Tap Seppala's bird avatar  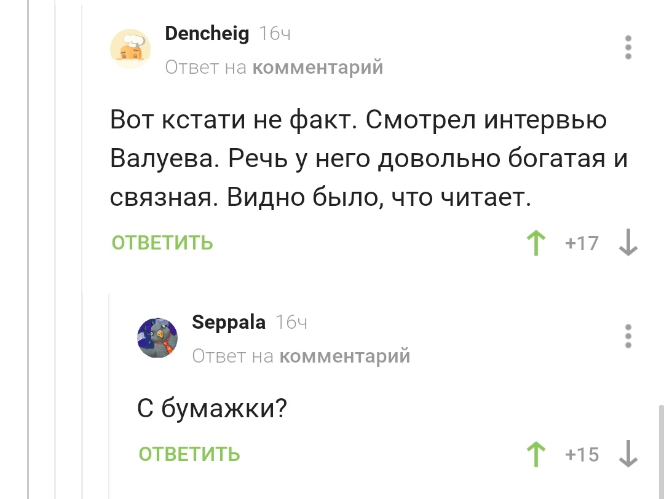point(157,338)
